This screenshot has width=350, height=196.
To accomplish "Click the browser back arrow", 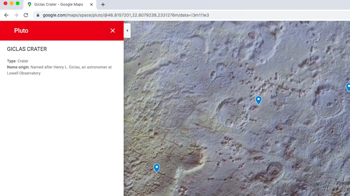I will point(6,15).
